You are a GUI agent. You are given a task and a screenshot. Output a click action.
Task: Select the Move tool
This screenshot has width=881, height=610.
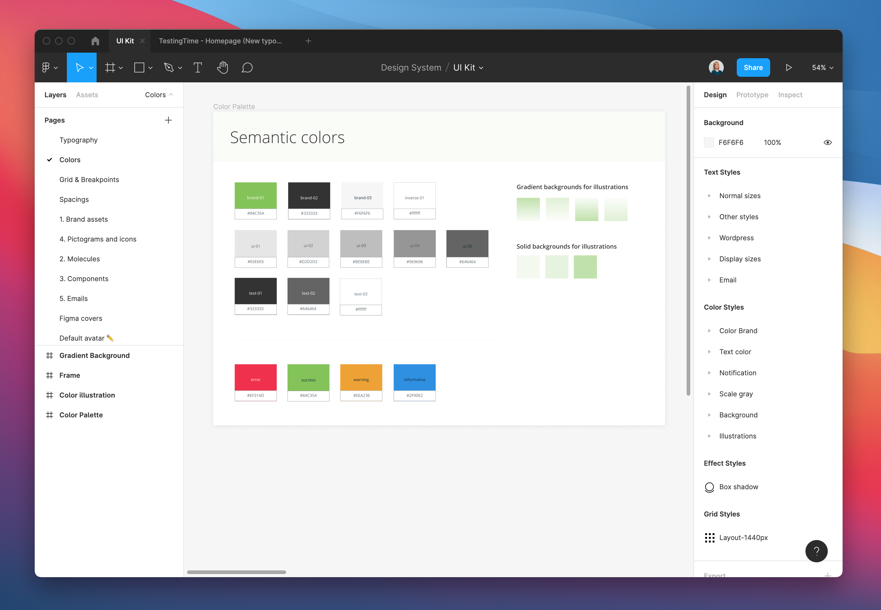pos(80,68)
